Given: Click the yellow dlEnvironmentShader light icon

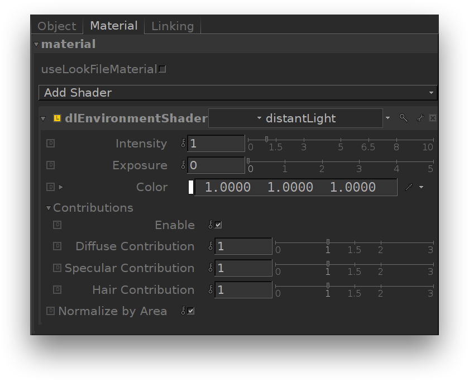Looking at the screenshot, I should pos(57,118).
